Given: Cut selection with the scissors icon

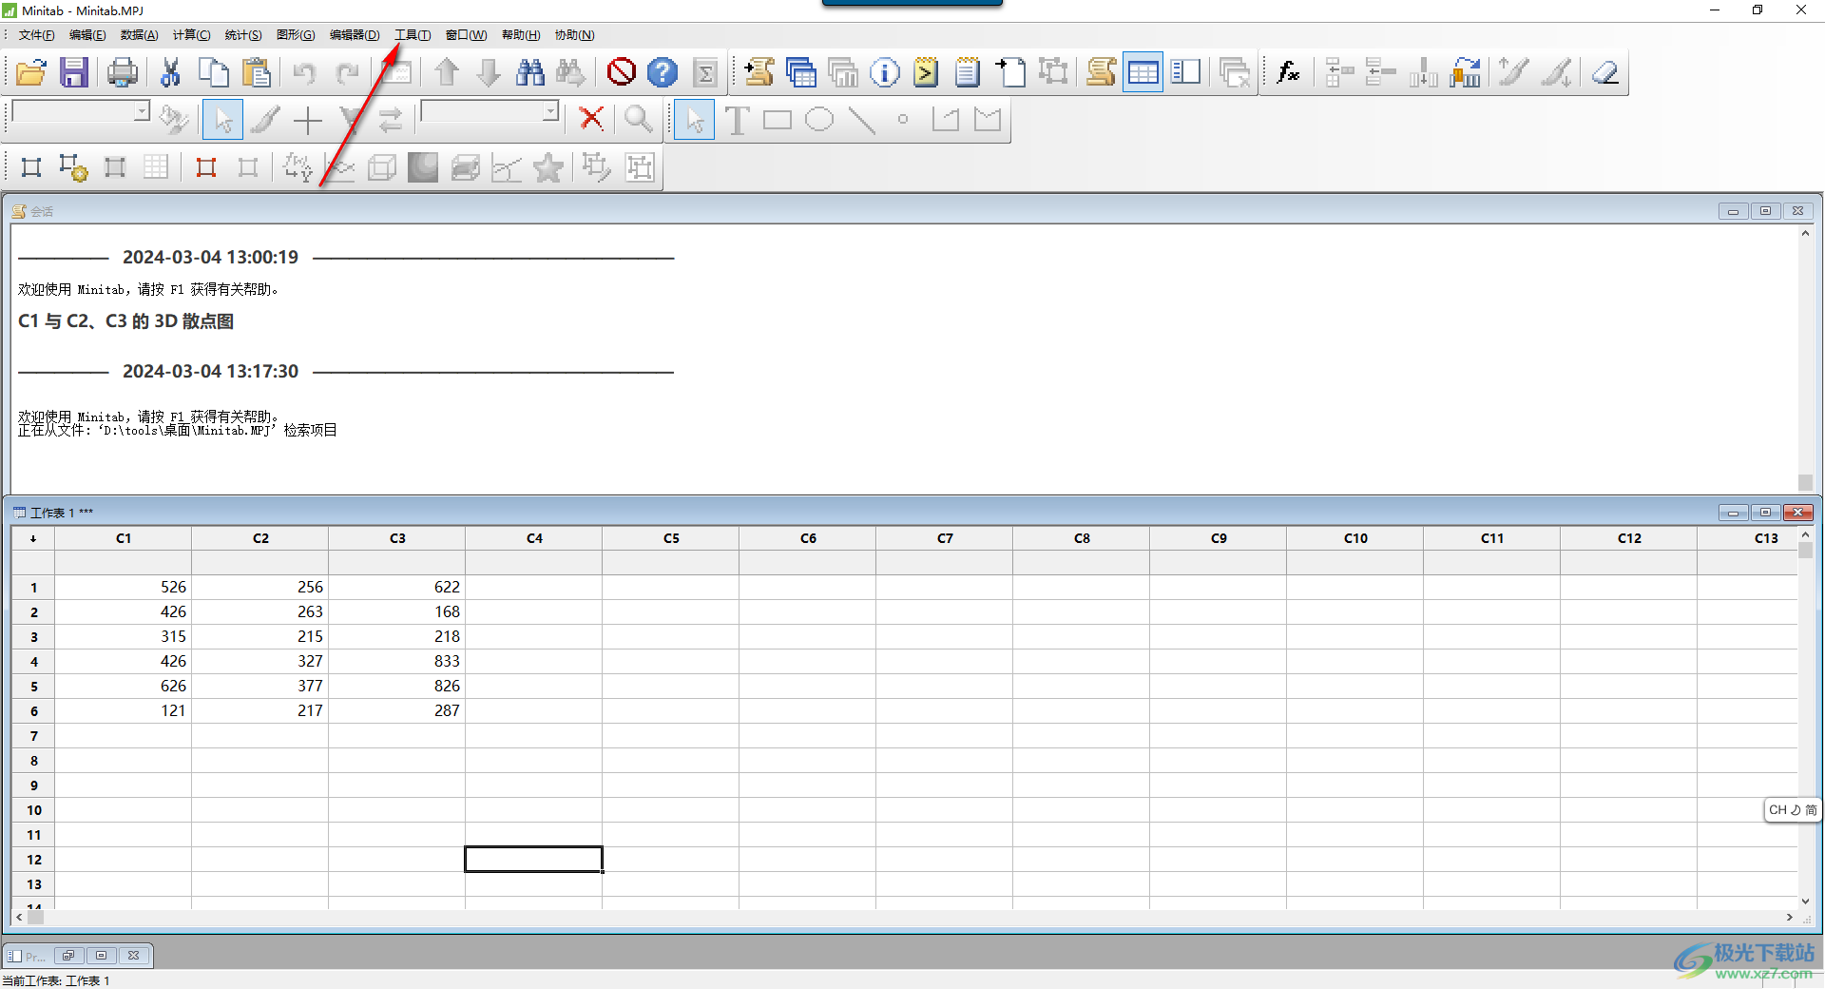Looking at the screenshot, I should point(171,72).
